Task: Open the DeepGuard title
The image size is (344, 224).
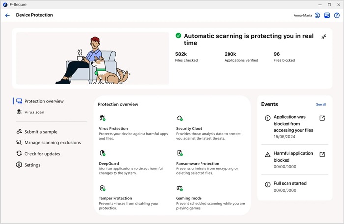Action: tap(109, 164)
